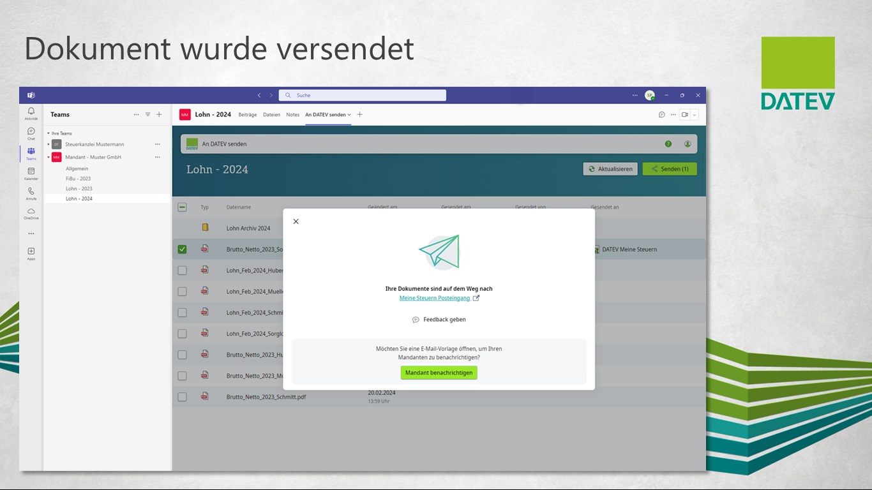Switch to the Beiträge tab
872x490 pixels.
248,115
